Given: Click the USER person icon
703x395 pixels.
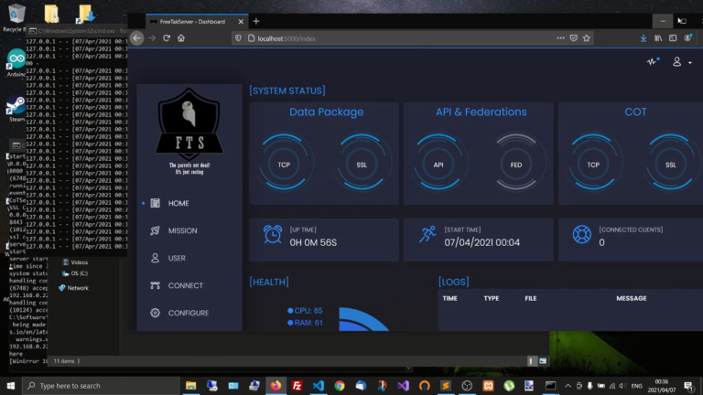Looking at the screenshot, I should [x=155, y=258].
